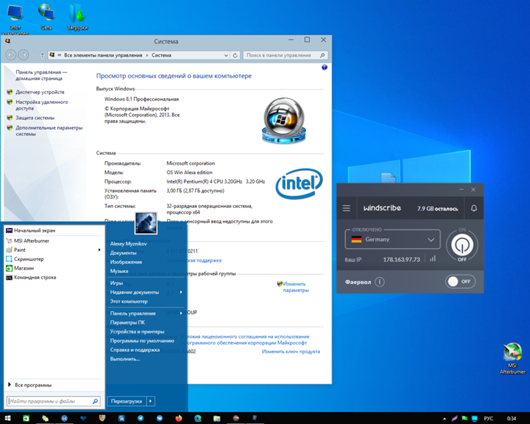Click the help question mark in Система window
The width and height of the screenshot is (530, 424).
coord(325,68)
